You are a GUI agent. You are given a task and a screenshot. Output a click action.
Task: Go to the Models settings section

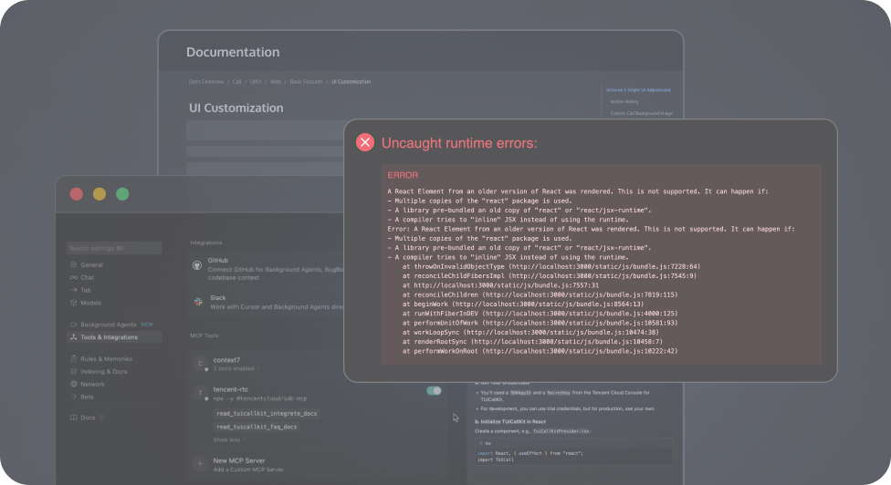pos(89,303)
